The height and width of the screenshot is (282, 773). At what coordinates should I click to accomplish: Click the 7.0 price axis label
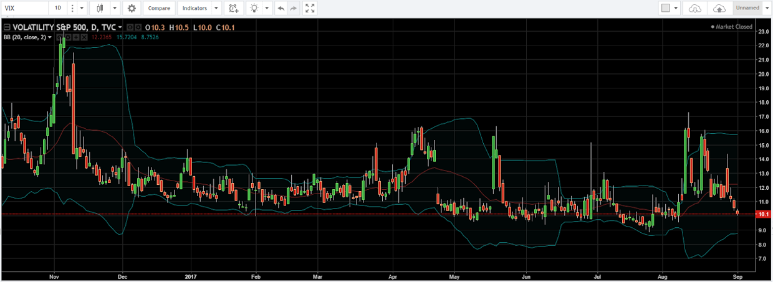tap(762, 258)
